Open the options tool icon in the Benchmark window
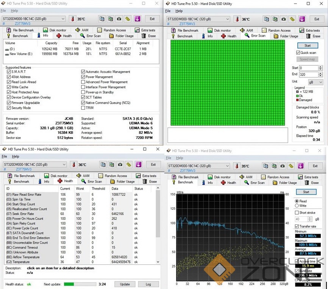328x289 pixels. 292,166
